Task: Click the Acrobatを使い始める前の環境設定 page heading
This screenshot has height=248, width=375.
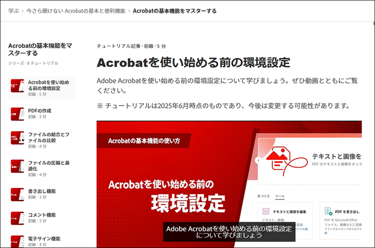Action: (x=193, y=63)
